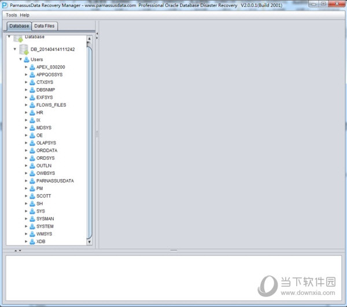The height and width of the screenshot is (307, 347).
Task: Click the APEX_030200 user icon
Action: (32, 67)
